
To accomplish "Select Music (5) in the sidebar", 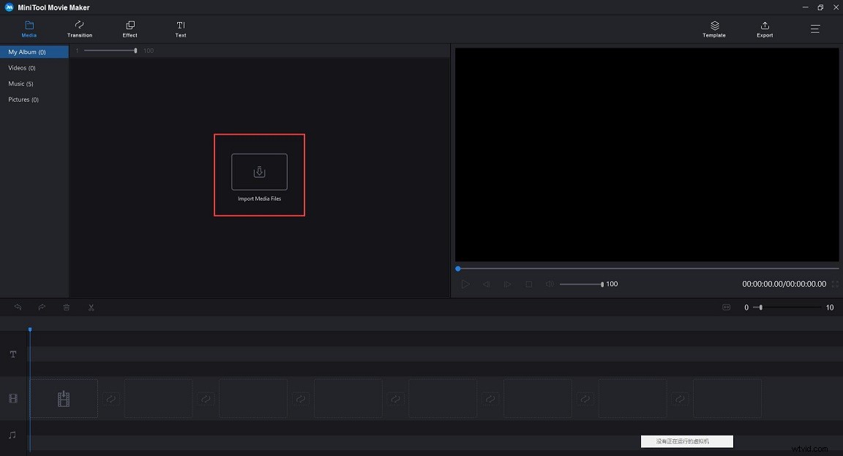I will 21,83.
